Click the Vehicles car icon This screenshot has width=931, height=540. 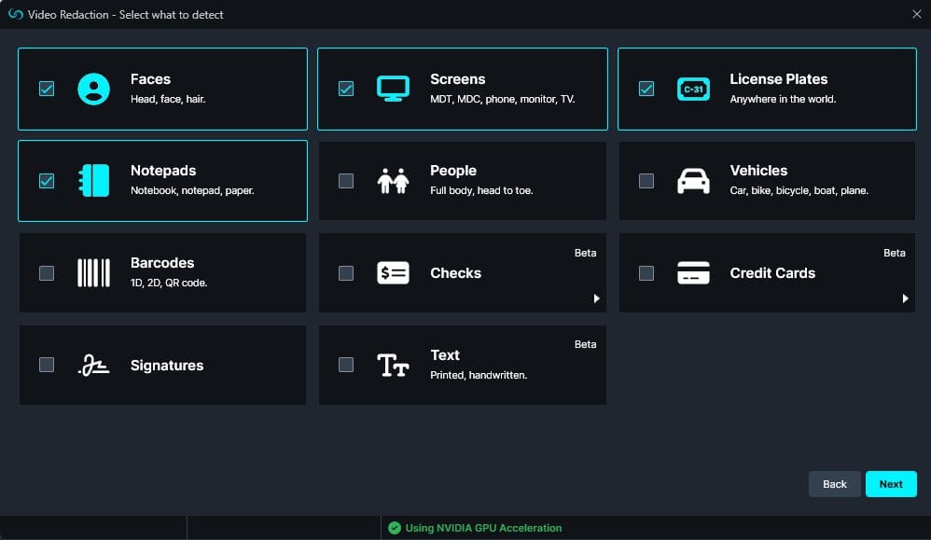(693, 180)
